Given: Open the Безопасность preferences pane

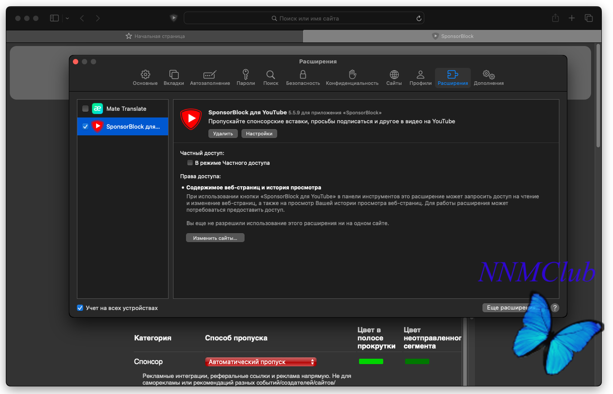Looking at the screenshot, I should click(303, 78).
